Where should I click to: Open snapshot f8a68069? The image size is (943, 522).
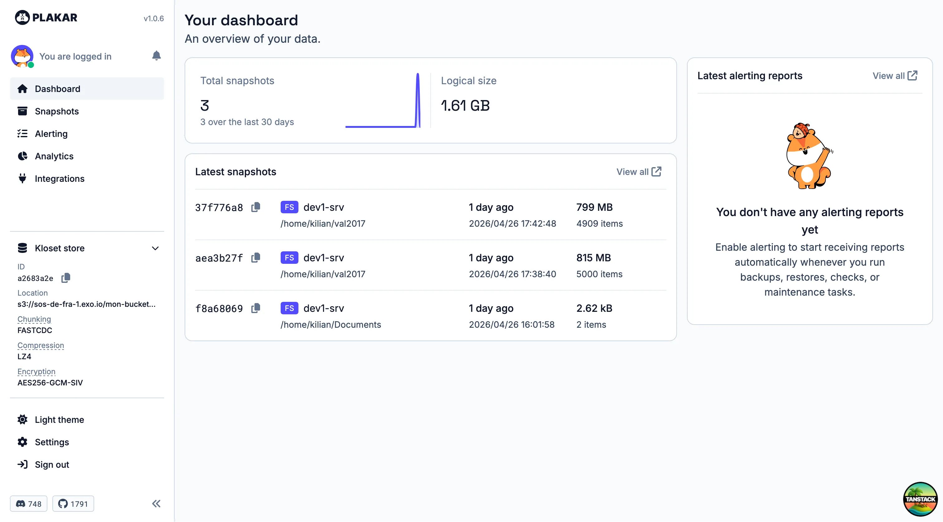219,309
